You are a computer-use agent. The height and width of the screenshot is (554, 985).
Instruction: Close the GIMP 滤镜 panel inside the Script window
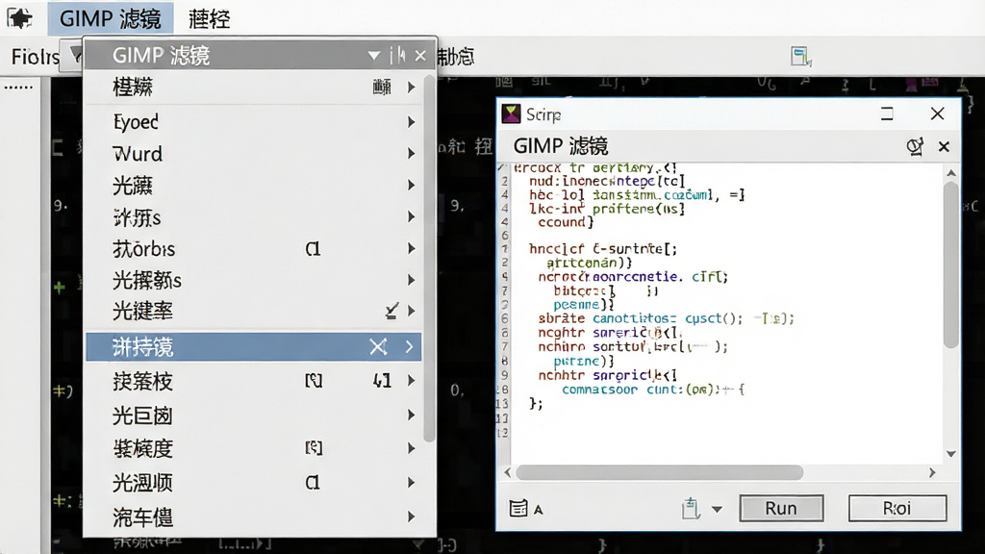click(944, 146)
